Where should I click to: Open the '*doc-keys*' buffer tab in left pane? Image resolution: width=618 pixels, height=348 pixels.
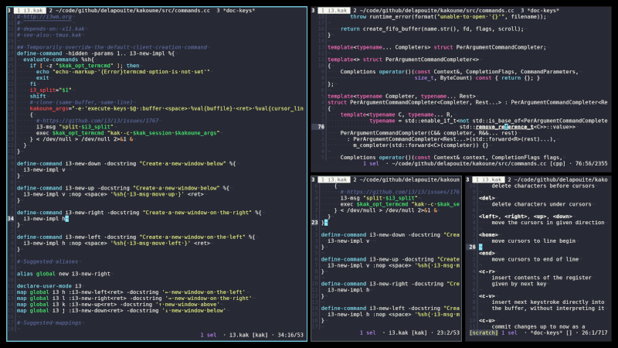[236, 11]
